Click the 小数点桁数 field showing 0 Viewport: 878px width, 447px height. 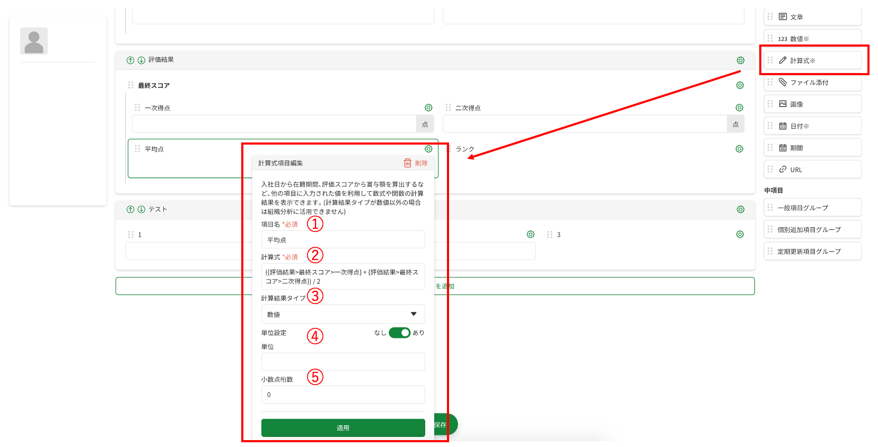coord(343,395)
